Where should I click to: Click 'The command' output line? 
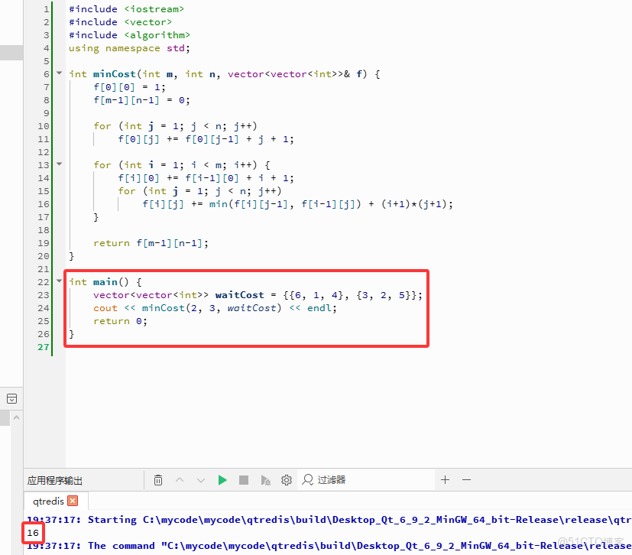pos(329,546)
